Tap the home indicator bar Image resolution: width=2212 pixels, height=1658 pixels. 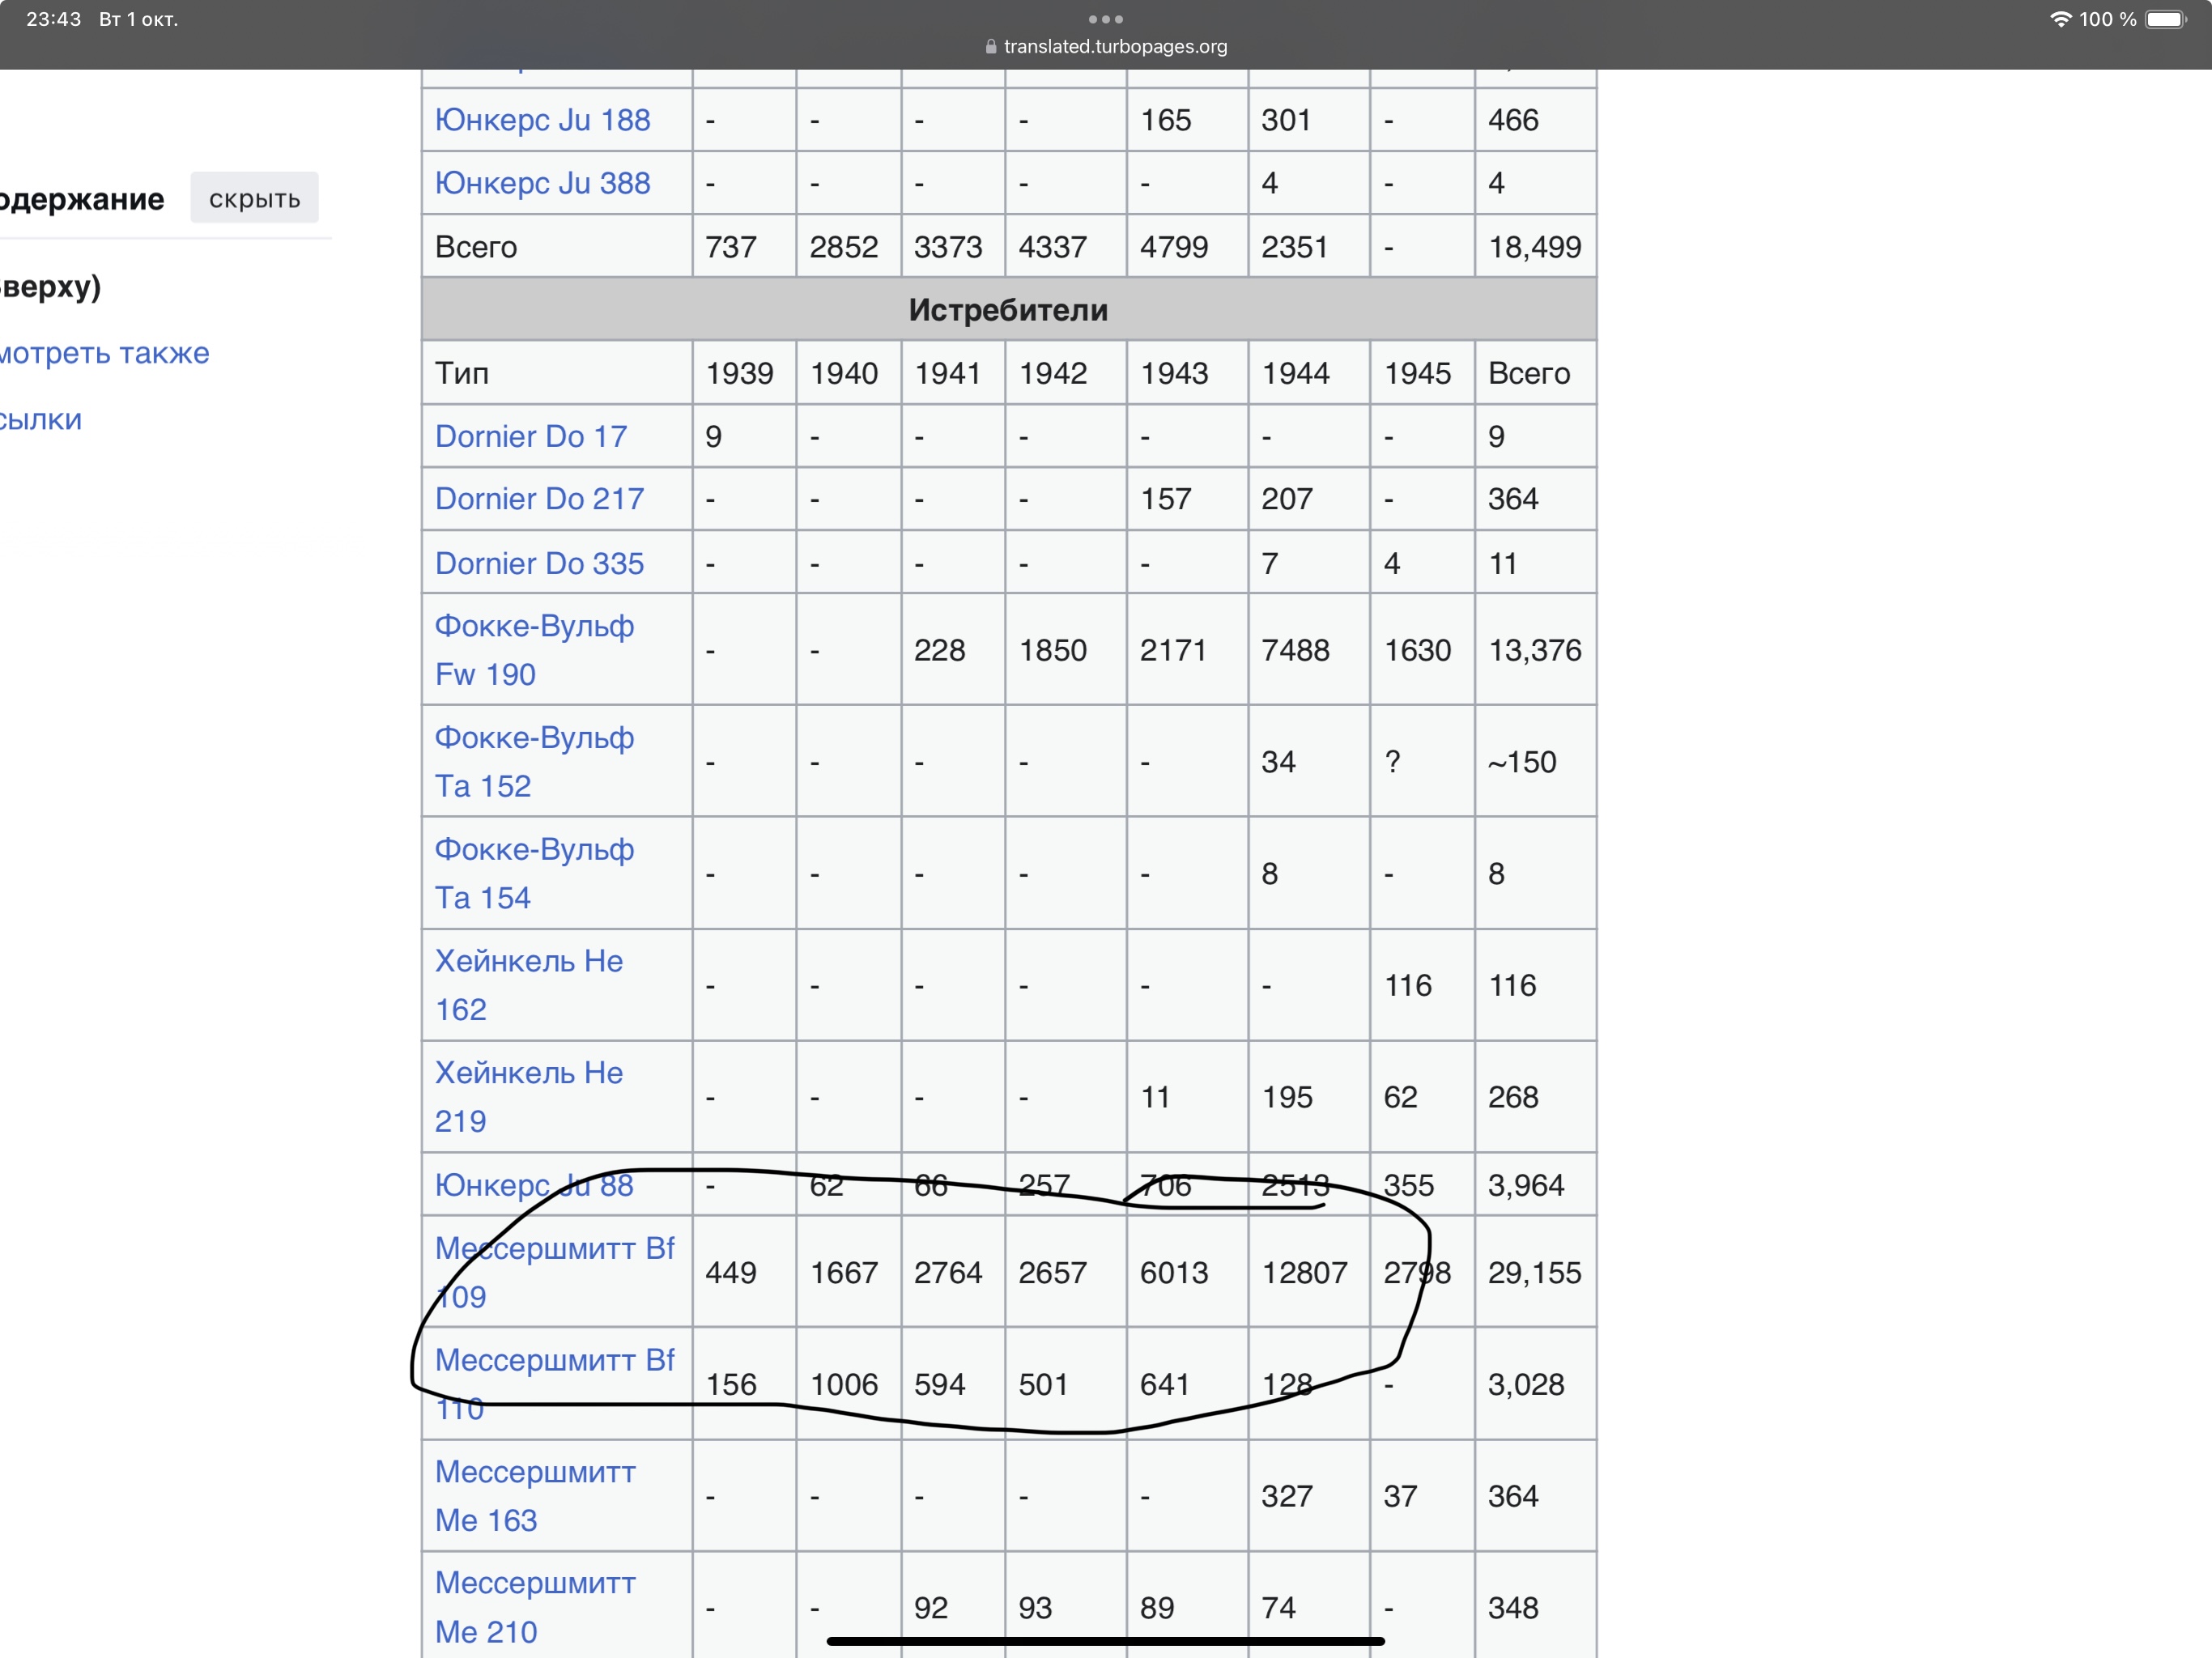1105,1641
